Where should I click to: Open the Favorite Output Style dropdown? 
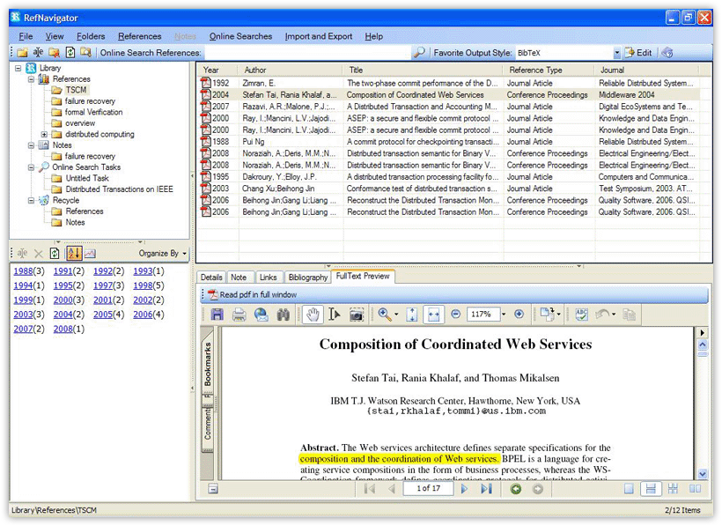(x=617, y=53)
